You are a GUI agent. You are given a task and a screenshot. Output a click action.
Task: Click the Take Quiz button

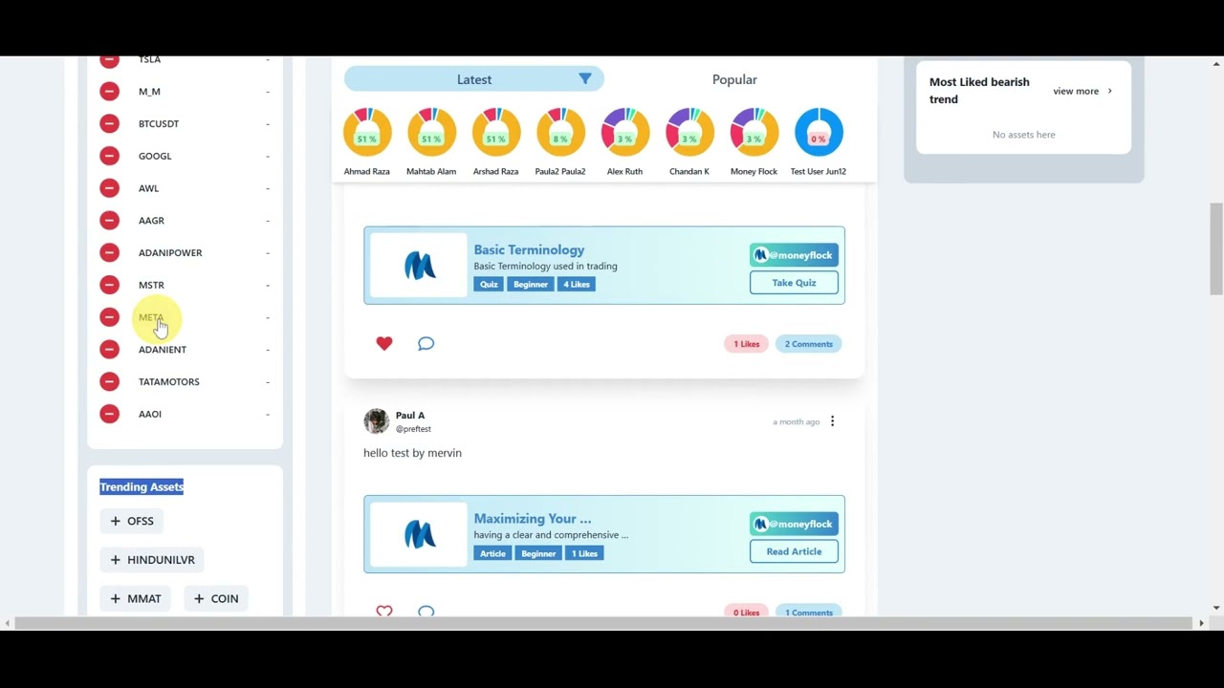794,283
